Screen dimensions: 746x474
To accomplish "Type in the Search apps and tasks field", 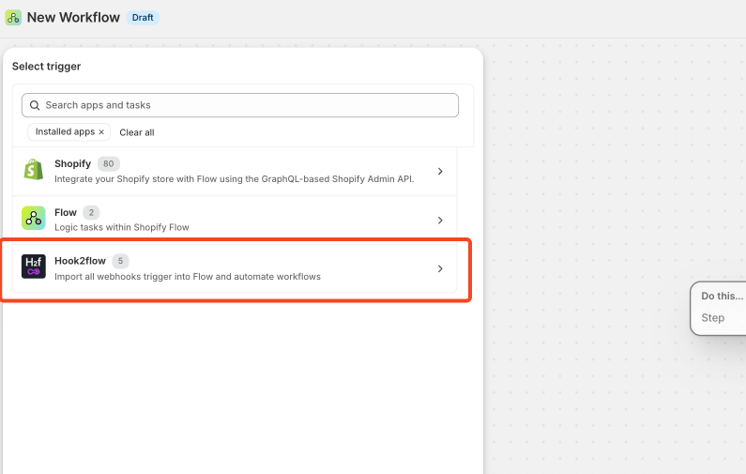I will [244, 105].
